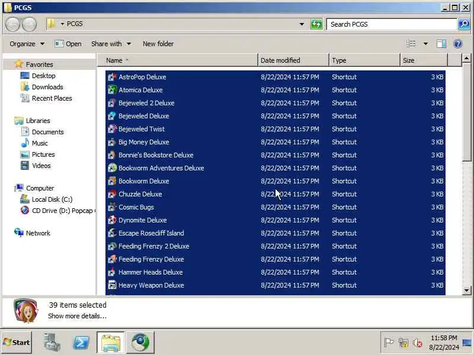This screenshot has width=474, height=355.
Task: Click the Bookworm Adventures Deluxe icon
Action: tap(112, 168)
